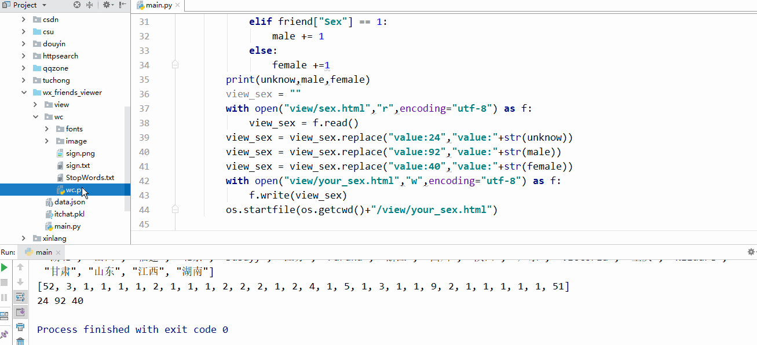Click the pin tab icon in Run panel

[5, 334]
